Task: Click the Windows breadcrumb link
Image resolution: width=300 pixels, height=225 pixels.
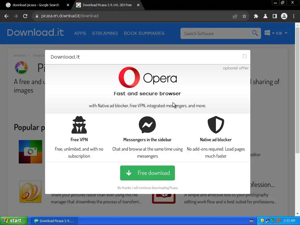Action: [x=20, y=55]
